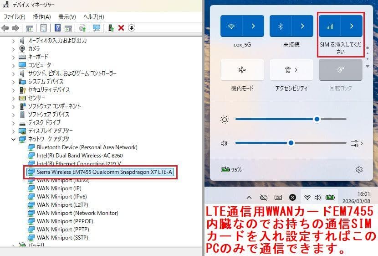Viewport: 378px width, 256px height.
Task: Select WAN Miniport (IP)
Action: (59, 188)
